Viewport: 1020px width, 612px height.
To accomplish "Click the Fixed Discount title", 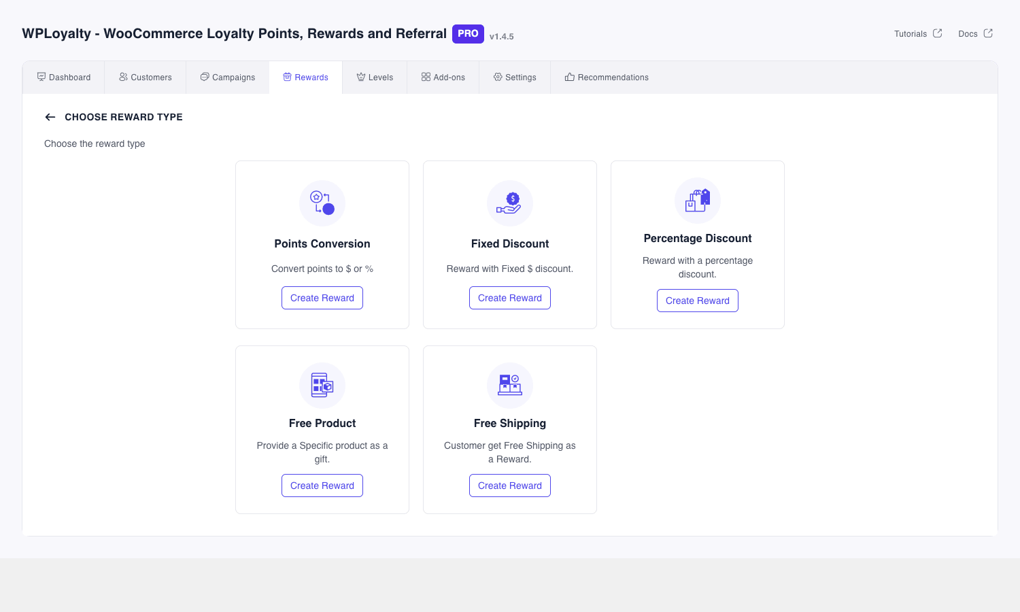I will tap(510, 243).
